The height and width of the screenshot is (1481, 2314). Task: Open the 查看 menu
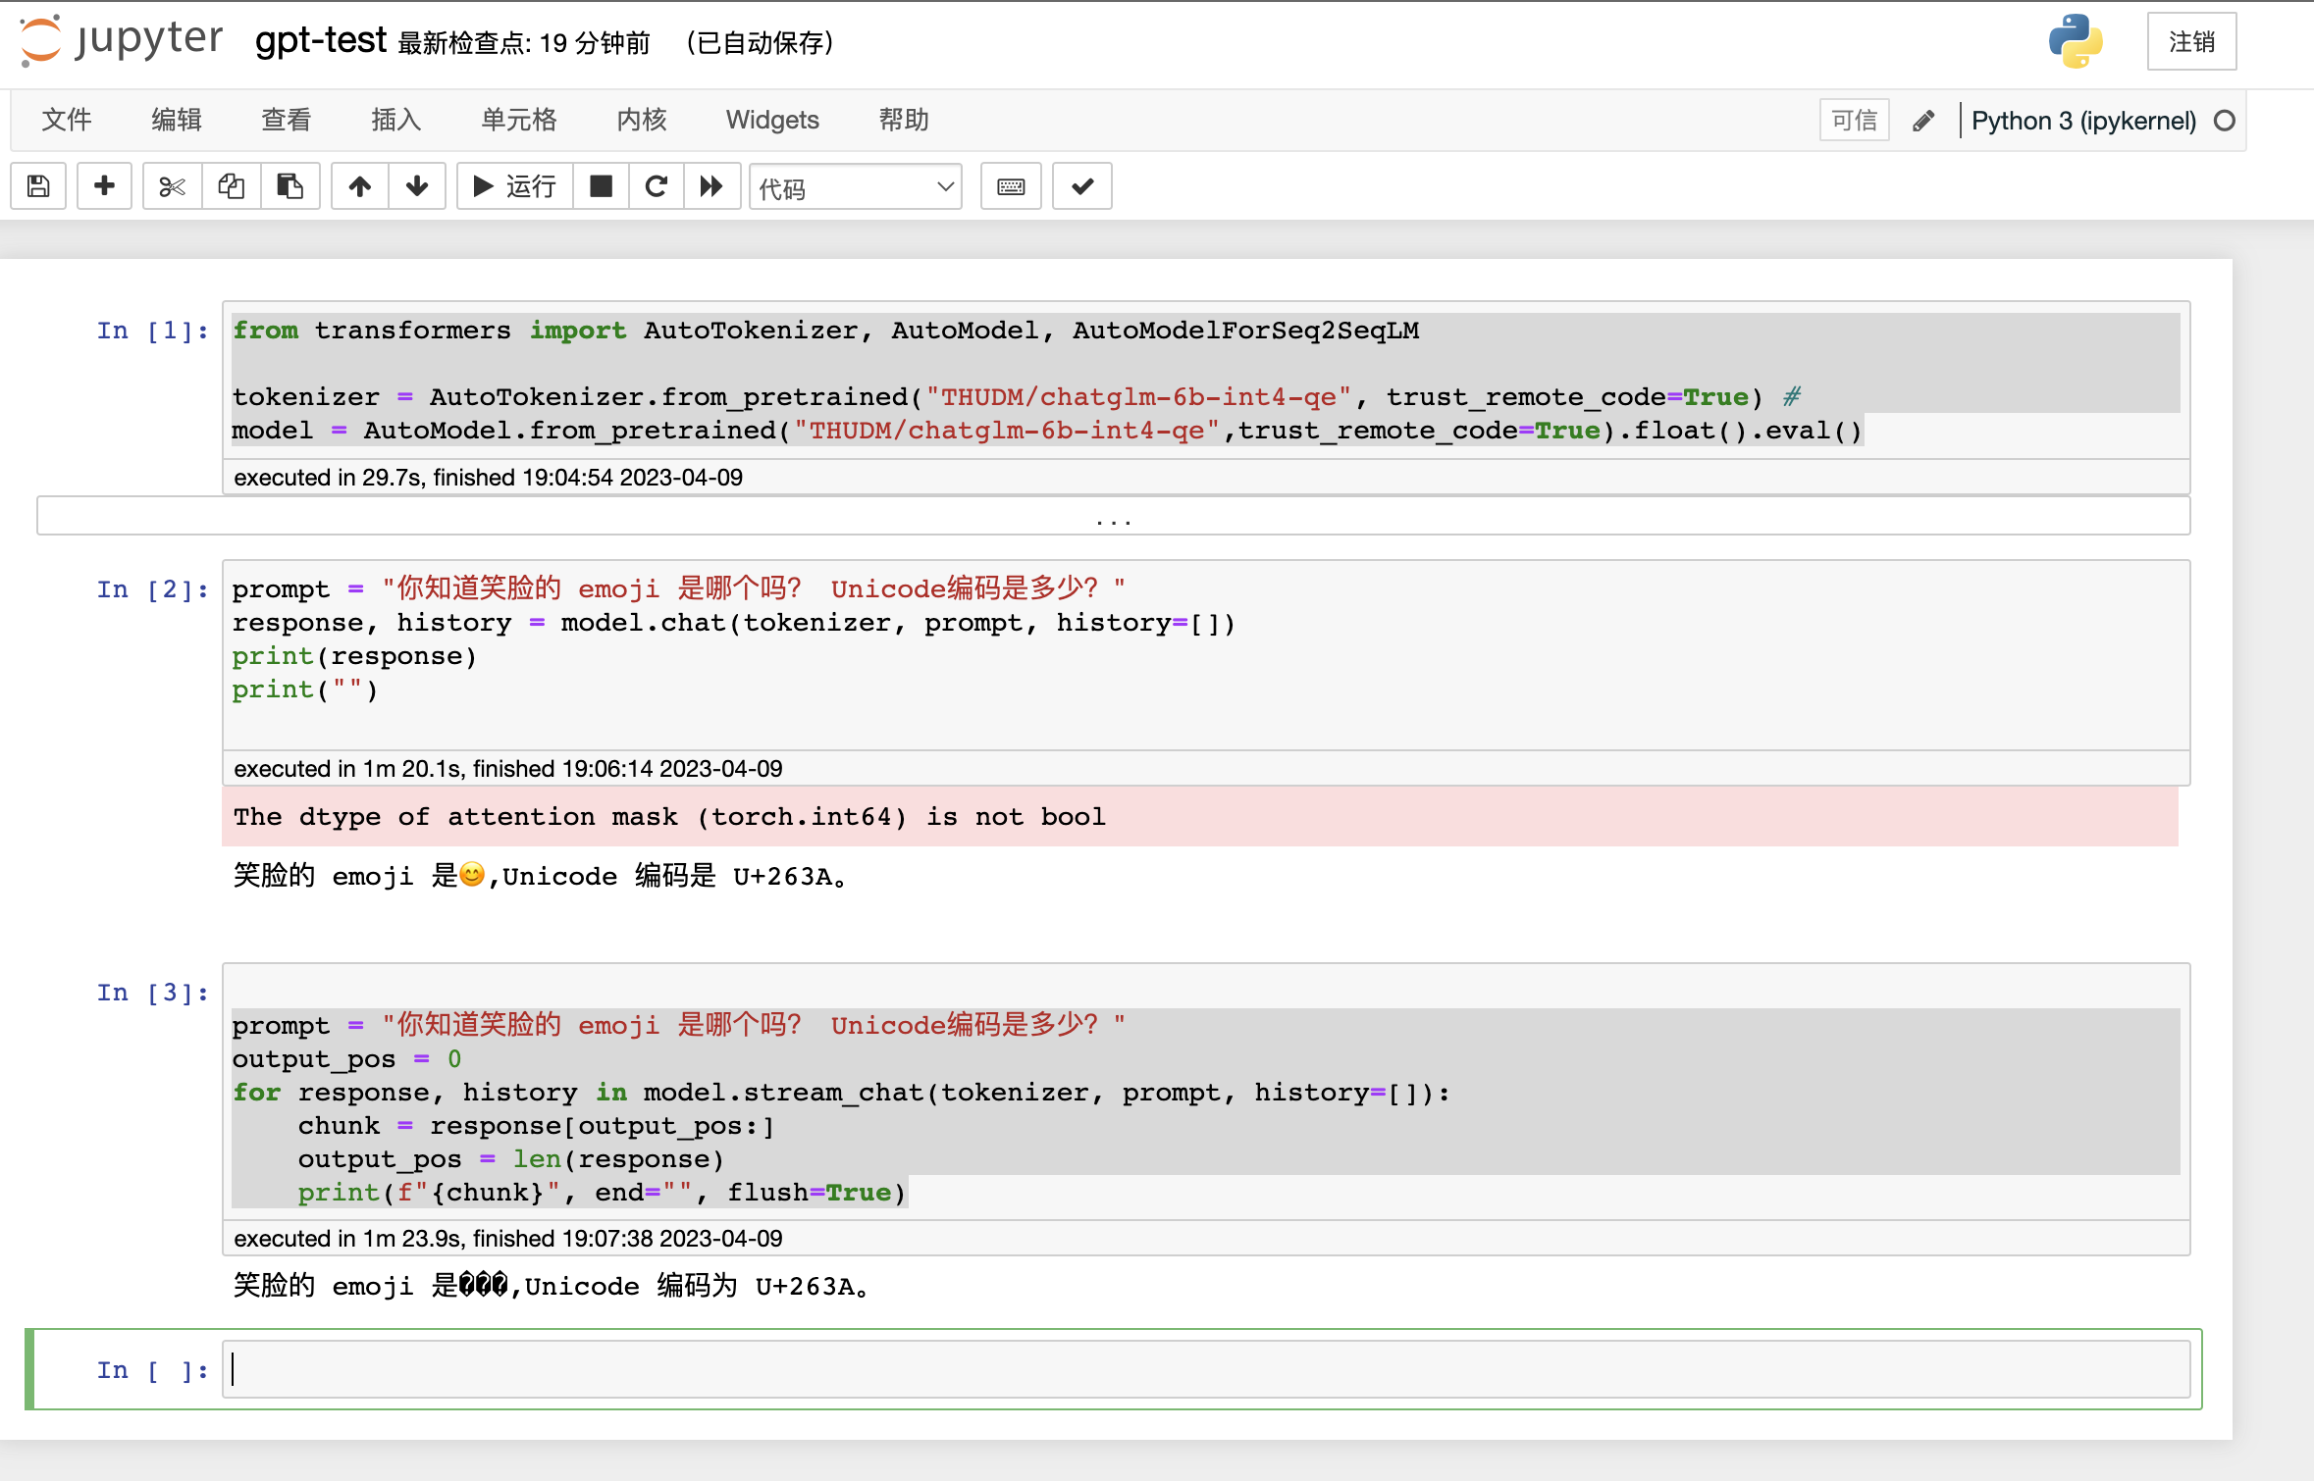click(x=287, y=120)
